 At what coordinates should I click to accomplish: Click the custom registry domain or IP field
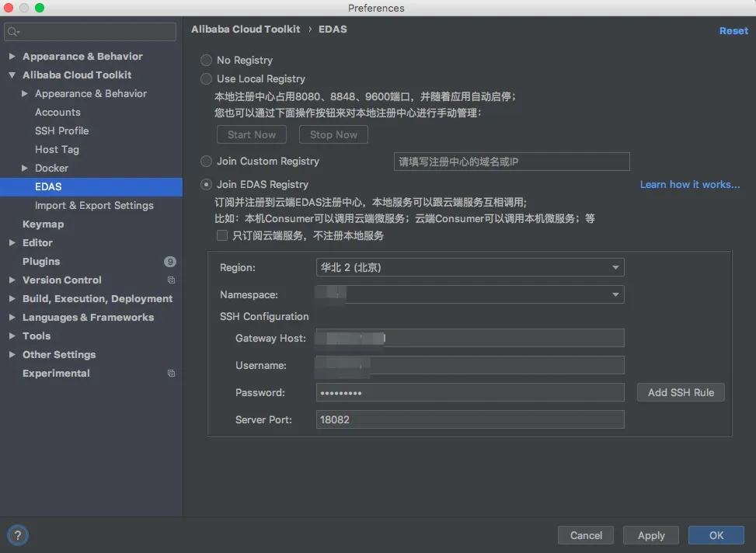511,162
